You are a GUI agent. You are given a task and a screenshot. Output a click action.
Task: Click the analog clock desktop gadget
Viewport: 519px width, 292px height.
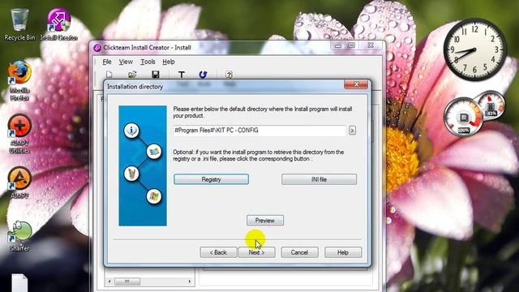coord(474,49)
